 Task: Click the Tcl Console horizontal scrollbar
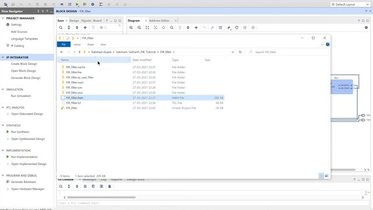[101, 197]
